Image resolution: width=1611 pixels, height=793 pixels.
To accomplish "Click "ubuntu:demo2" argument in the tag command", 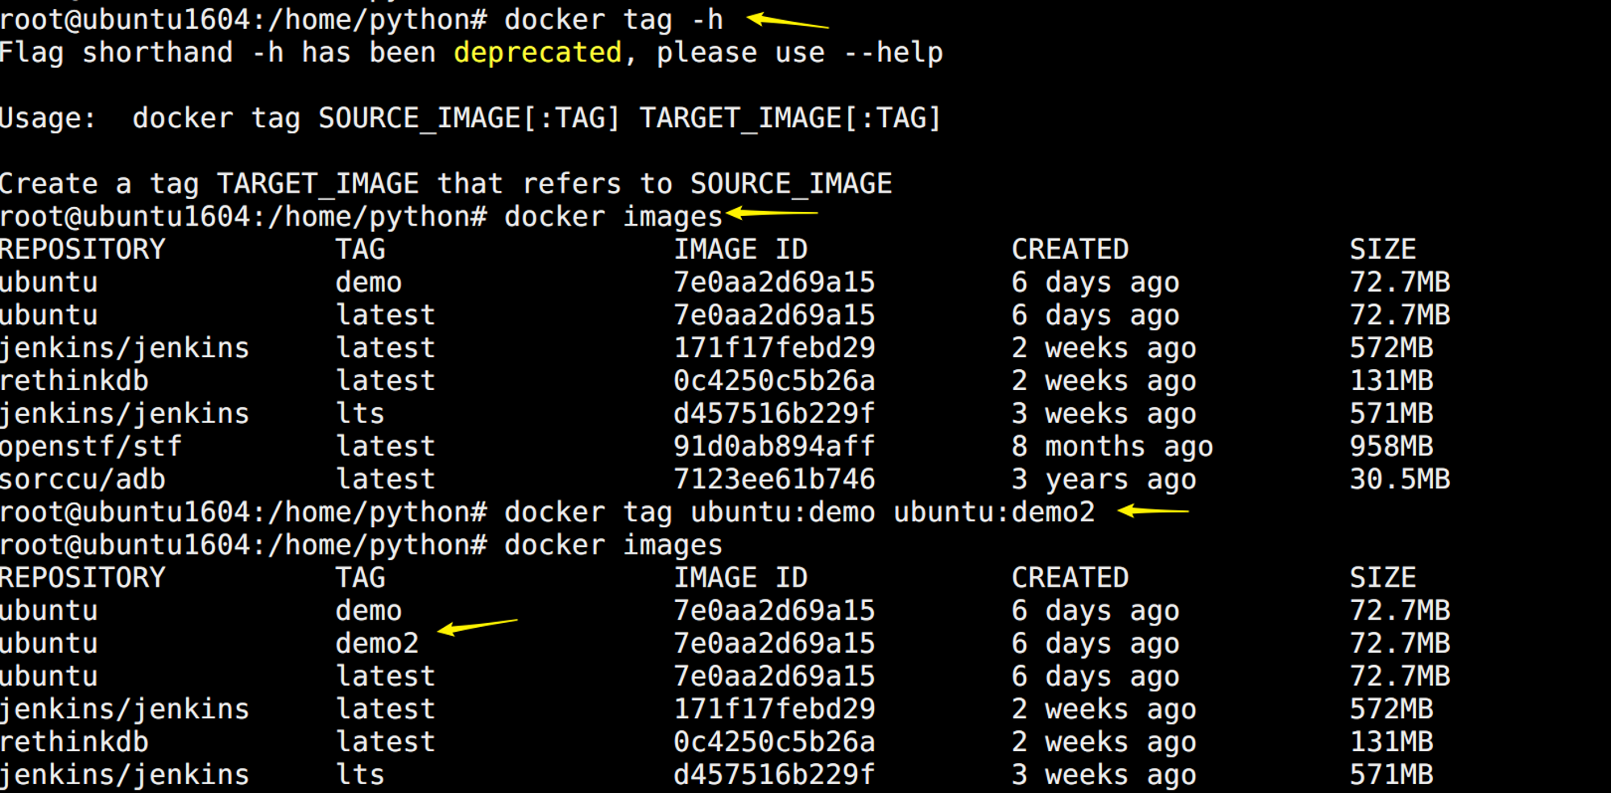I will point(995,513).
